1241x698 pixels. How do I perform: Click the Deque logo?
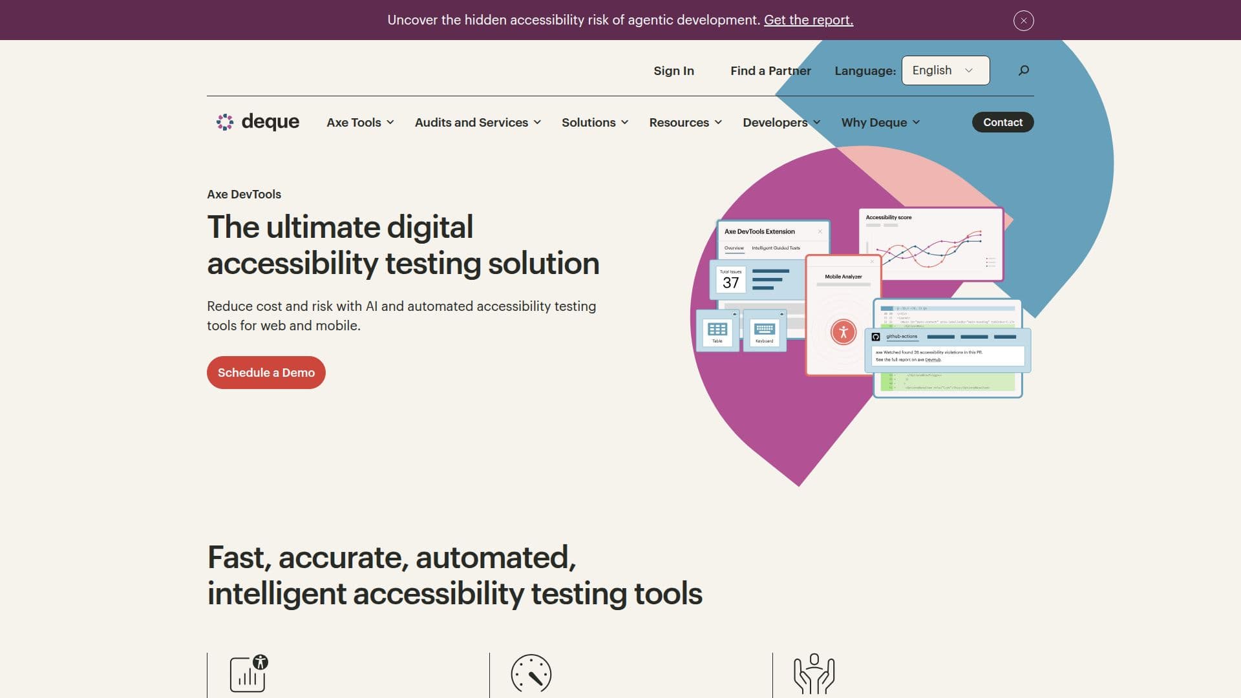click(x=257, y=122)
